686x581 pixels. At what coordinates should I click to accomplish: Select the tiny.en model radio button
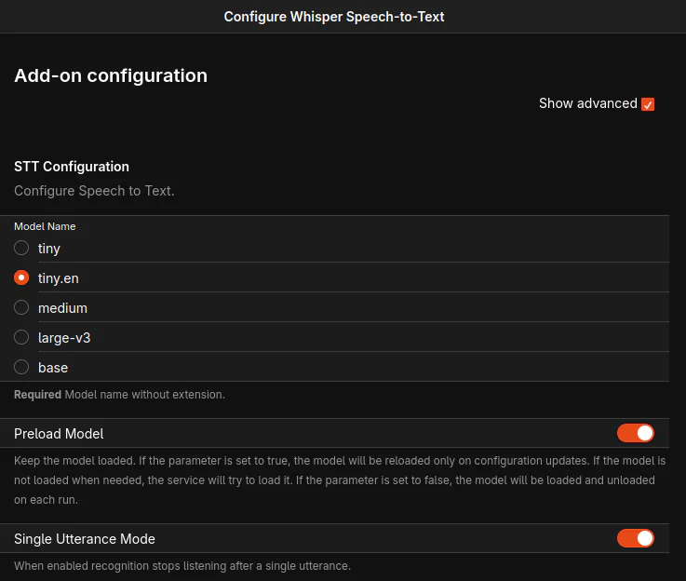click(21, 277)
